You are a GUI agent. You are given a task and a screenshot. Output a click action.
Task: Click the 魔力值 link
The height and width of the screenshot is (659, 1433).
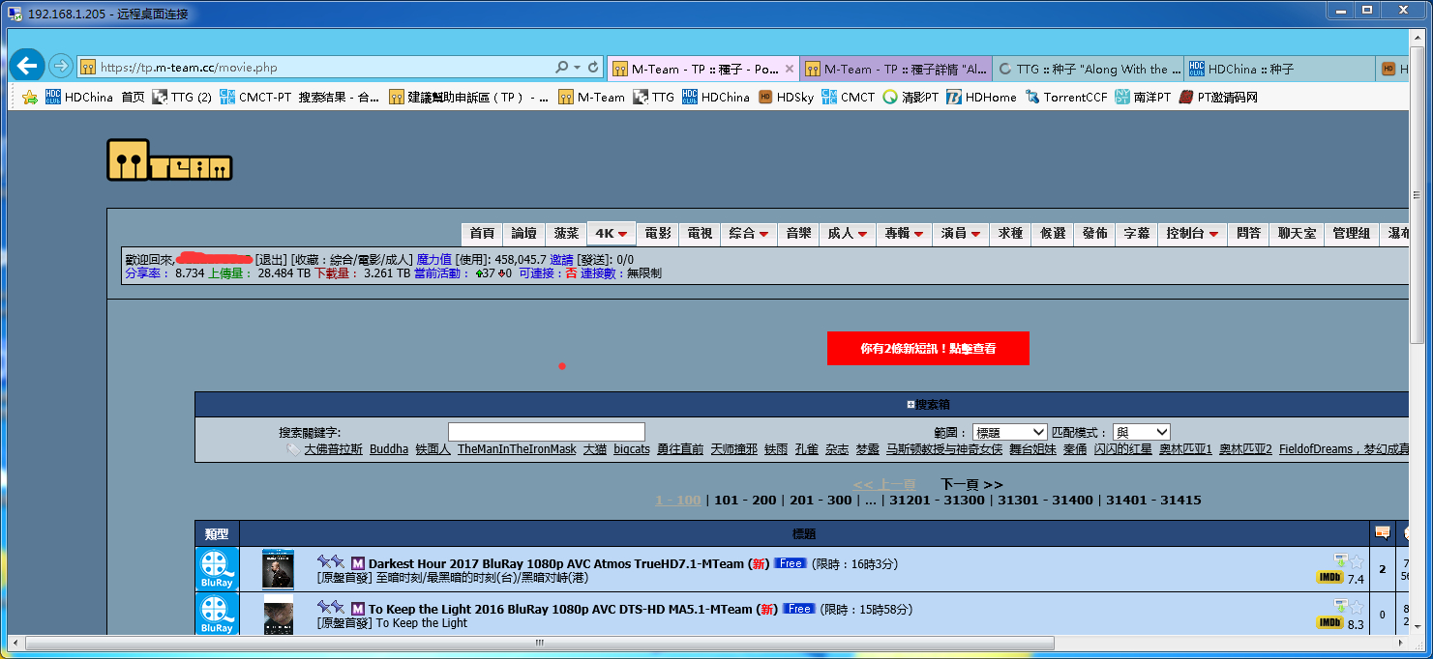pyautogui.click(x=433, y=259)
